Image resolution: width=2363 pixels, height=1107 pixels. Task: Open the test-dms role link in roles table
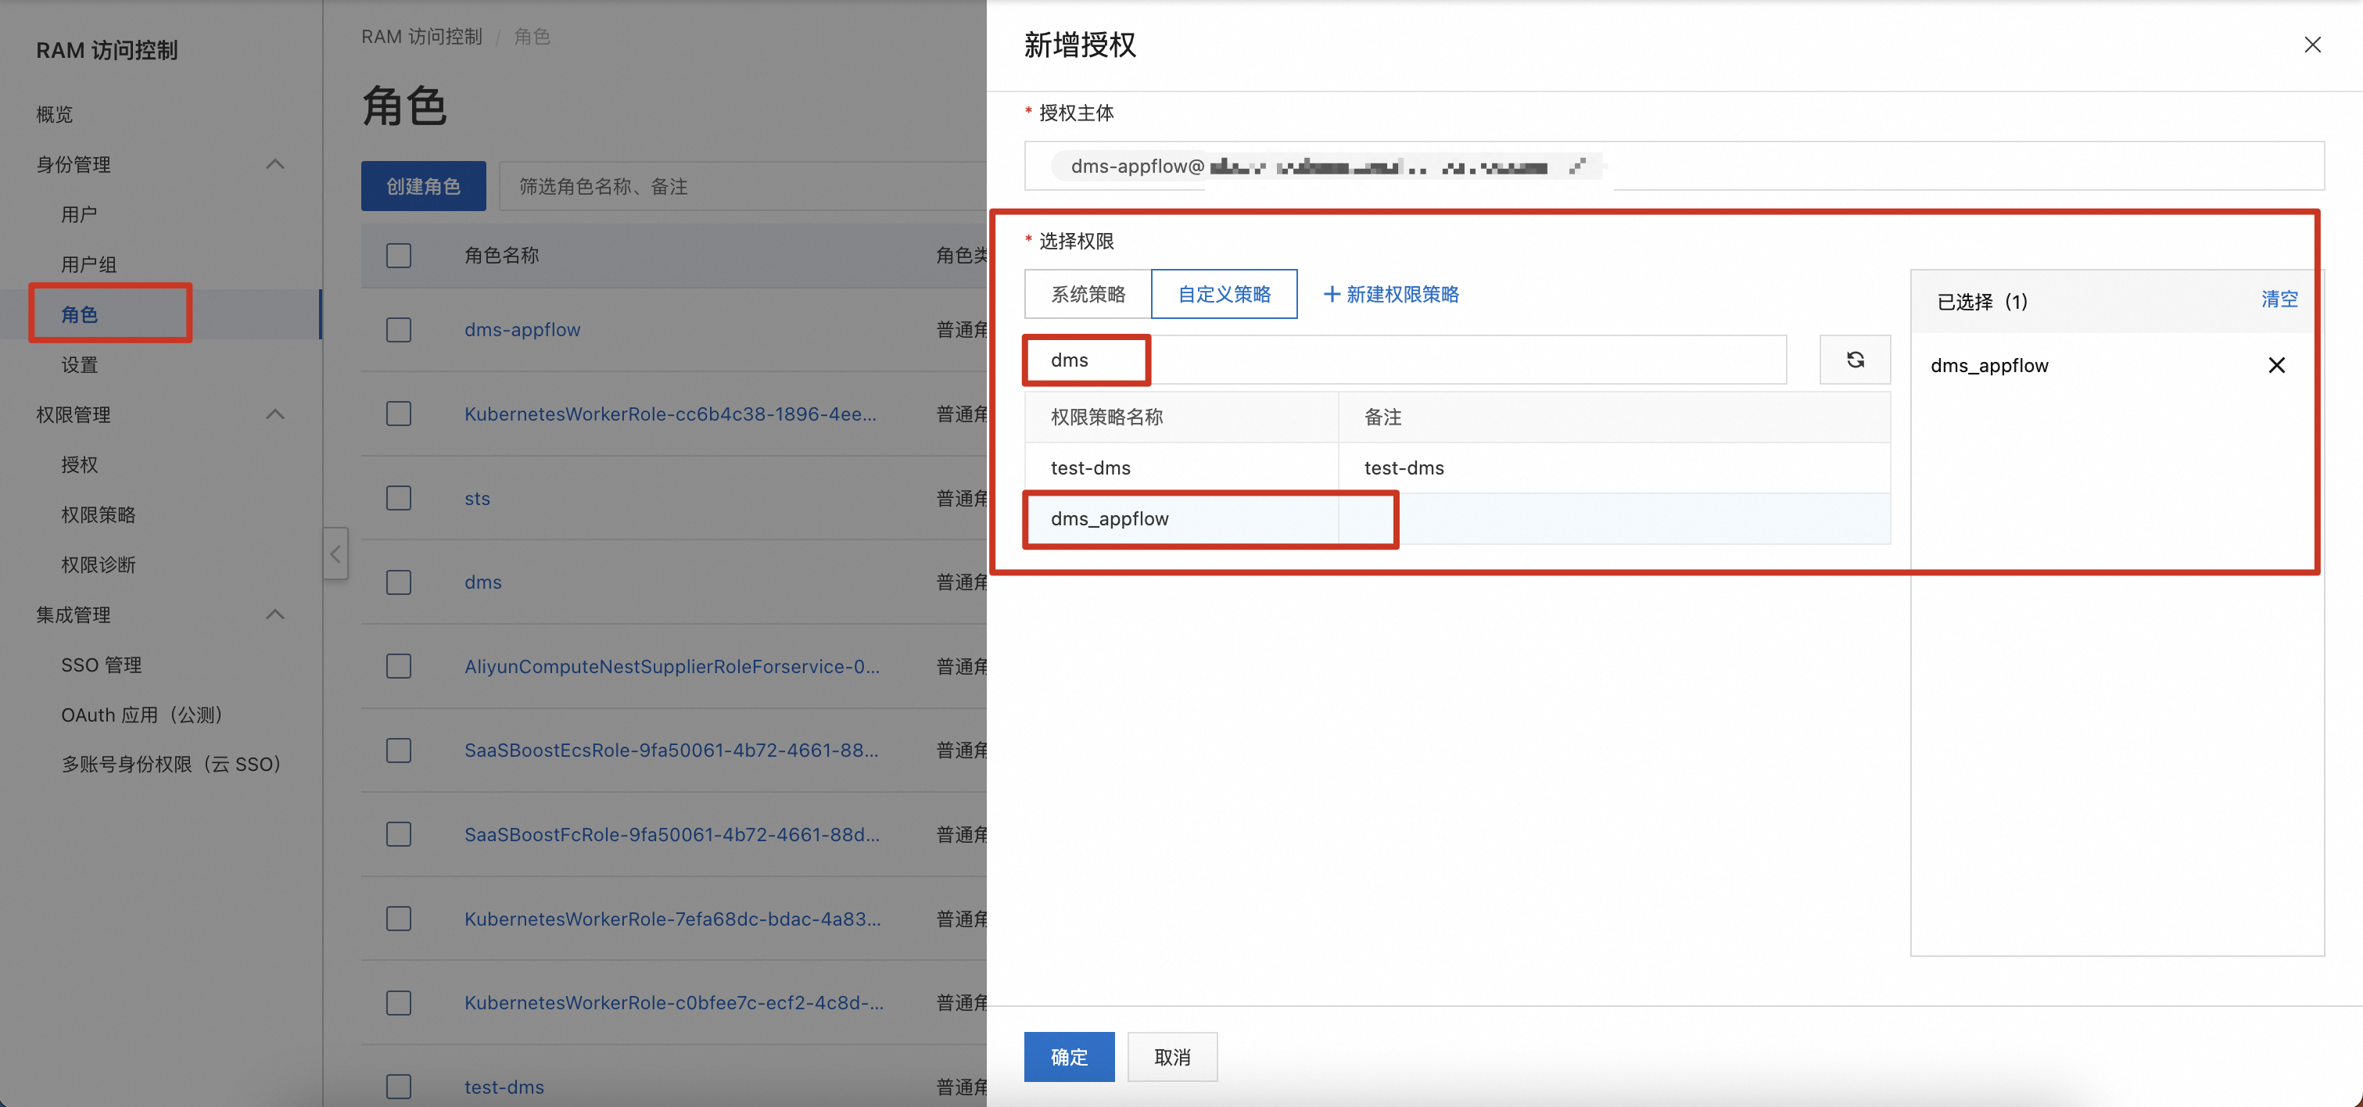[x=504, y=1087]
